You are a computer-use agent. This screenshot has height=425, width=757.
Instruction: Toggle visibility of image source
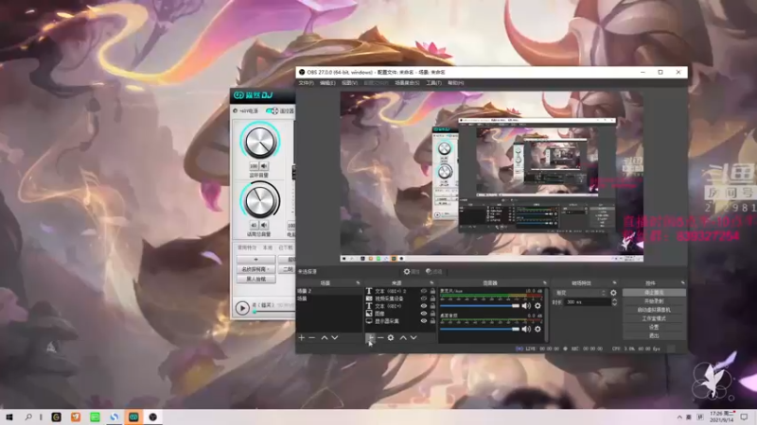point(424,314)
